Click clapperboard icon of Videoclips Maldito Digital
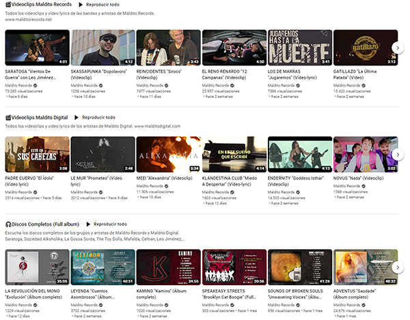Viewport: 410px width, 320px height. pos(8,117)
